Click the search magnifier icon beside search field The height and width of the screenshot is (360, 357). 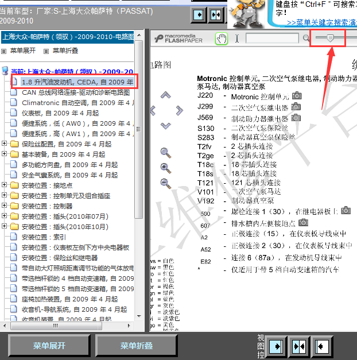[x=306, y=38]
